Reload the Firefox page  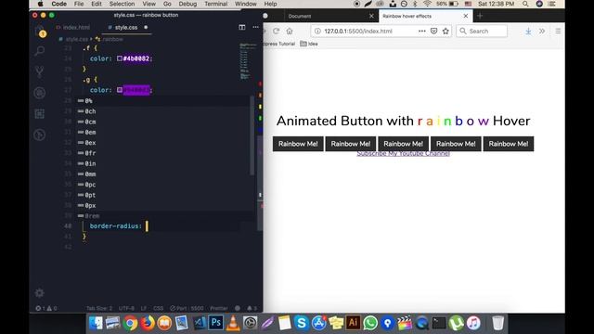277,31
